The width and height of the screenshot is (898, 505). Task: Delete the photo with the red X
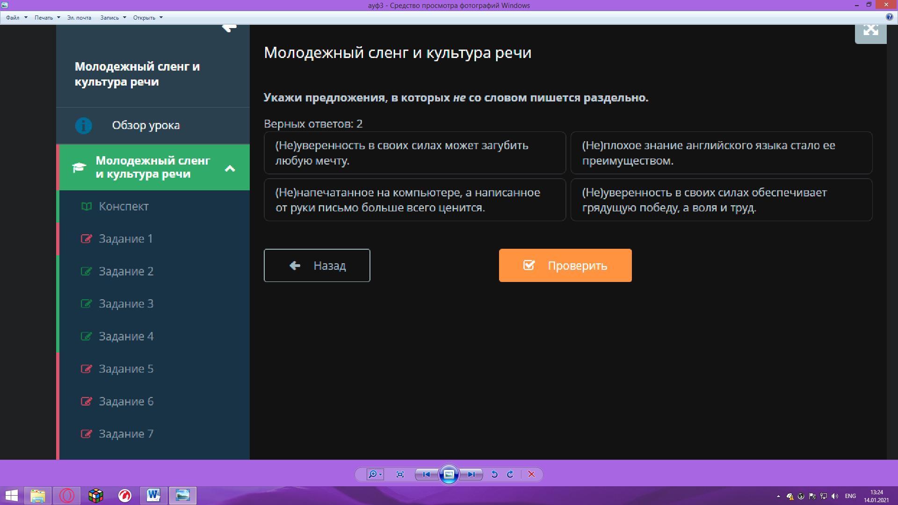point(531,474)
